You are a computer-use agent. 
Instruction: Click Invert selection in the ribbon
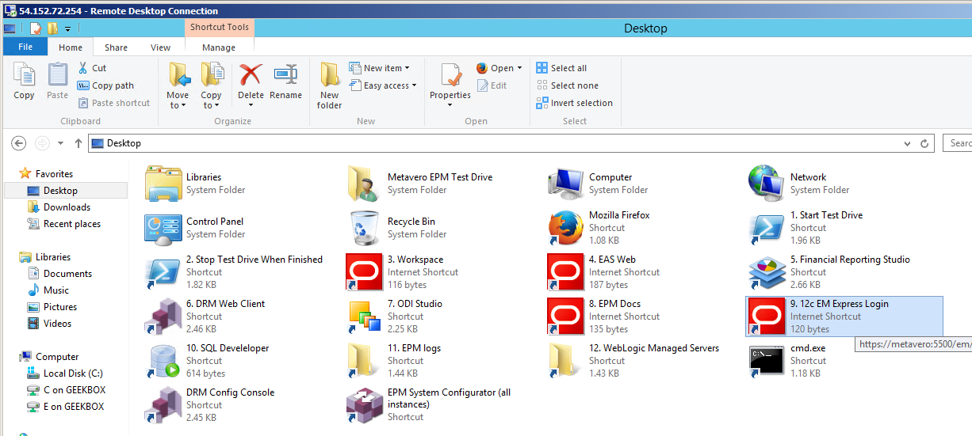[574, 103]
